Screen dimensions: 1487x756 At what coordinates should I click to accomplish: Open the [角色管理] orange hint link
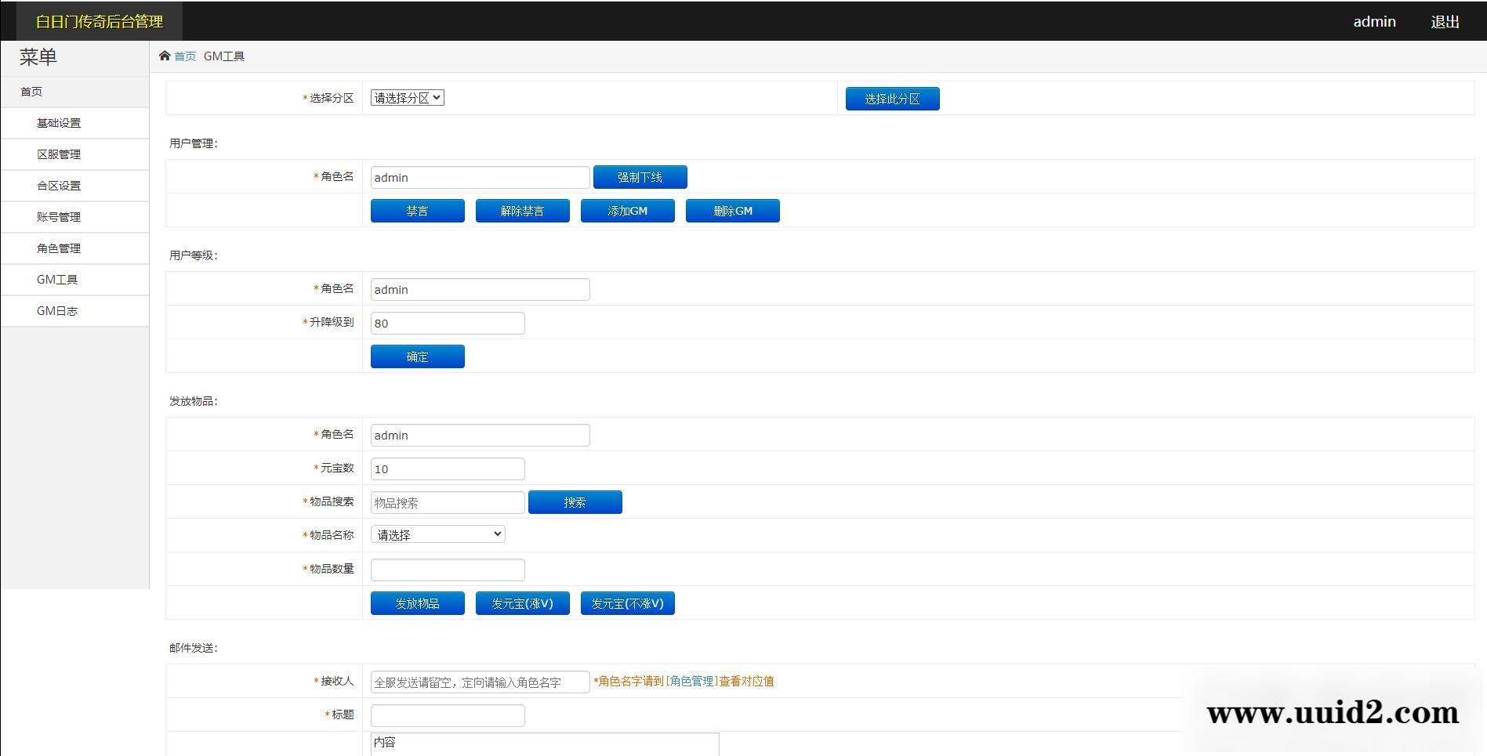691,681
